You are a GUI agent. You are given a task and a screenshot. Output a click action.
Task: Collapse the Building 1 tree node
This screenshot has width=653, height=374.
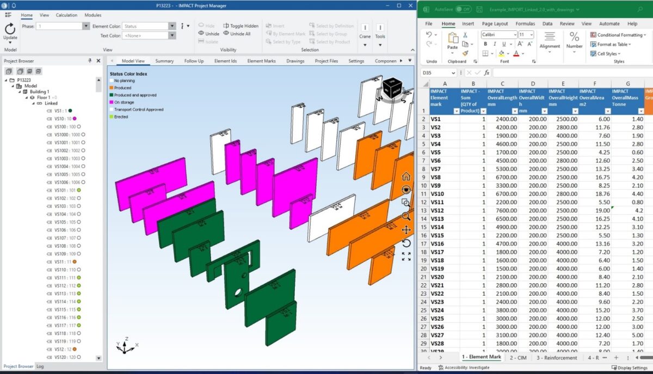point(19,92)
